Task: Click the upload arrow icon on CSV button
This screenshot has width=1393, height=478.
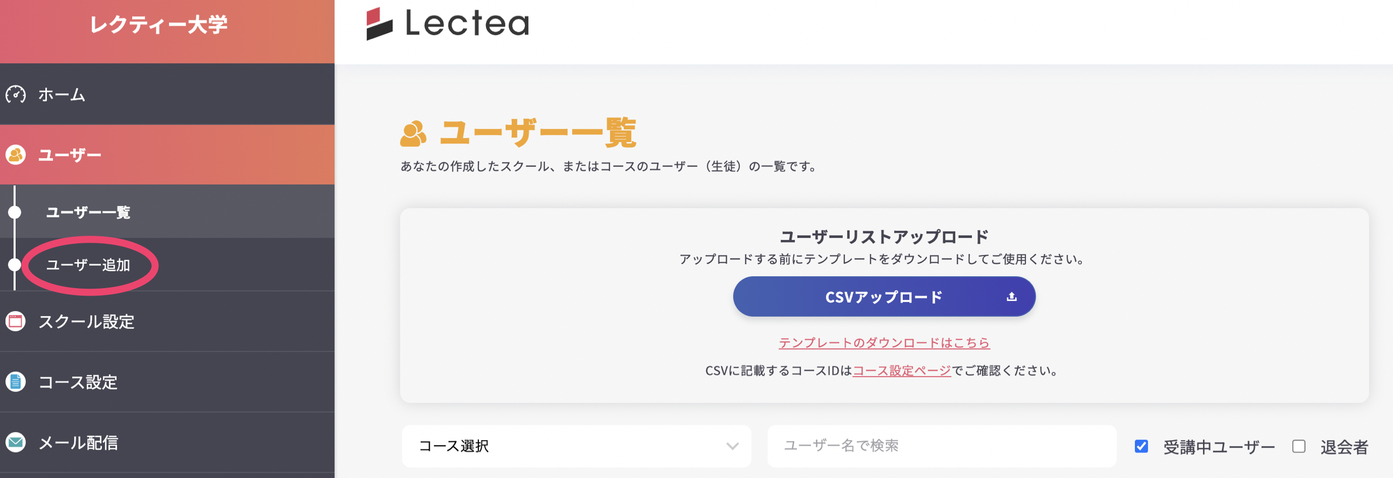Action: (1011, 297)
